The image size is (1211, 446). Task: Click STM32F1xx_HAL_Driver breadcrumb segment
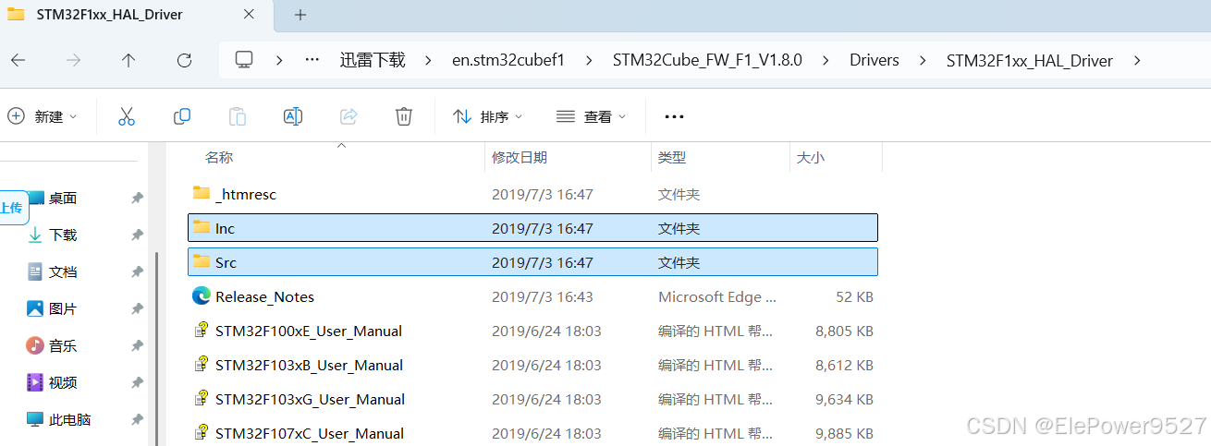(1030, 60)
